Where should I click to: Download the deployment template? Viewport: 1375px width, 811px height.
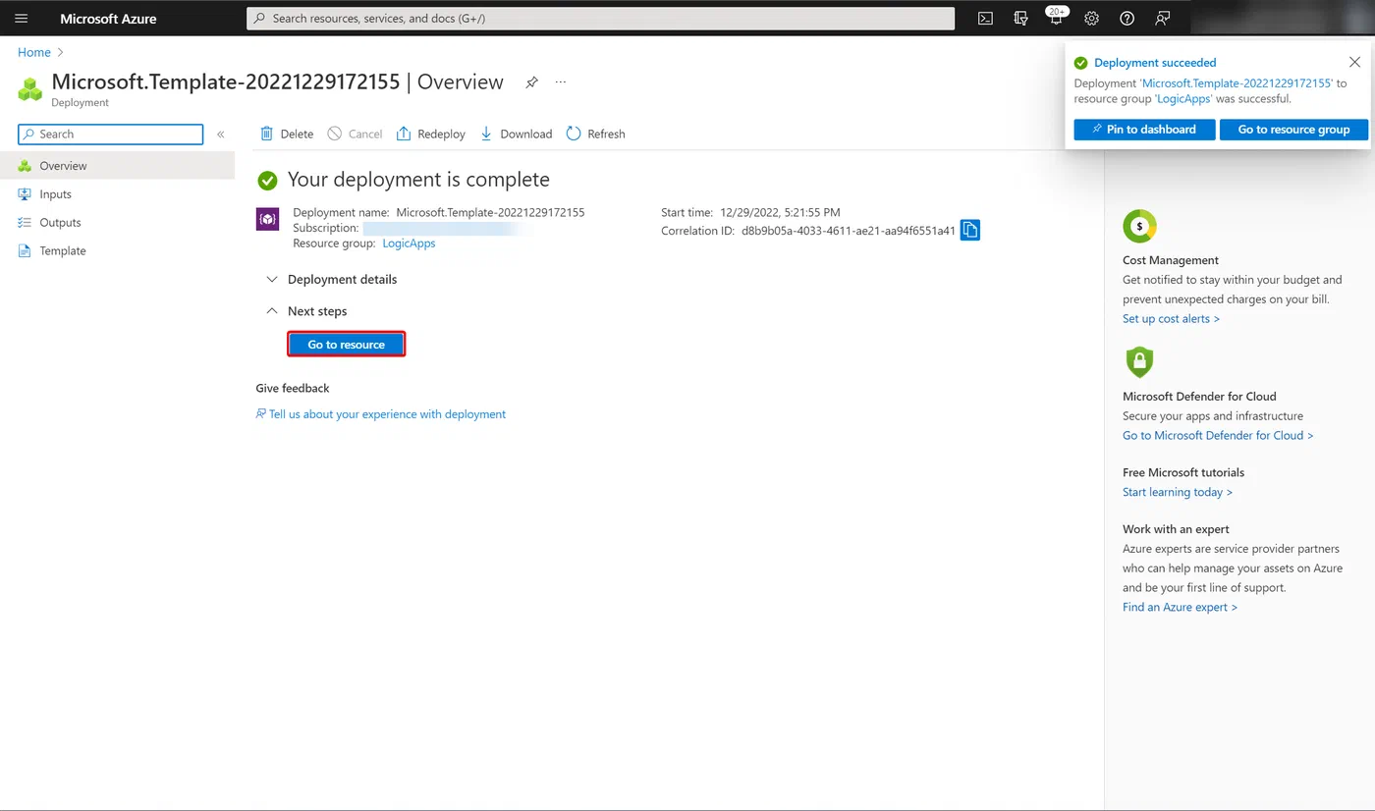click(516, 134)
